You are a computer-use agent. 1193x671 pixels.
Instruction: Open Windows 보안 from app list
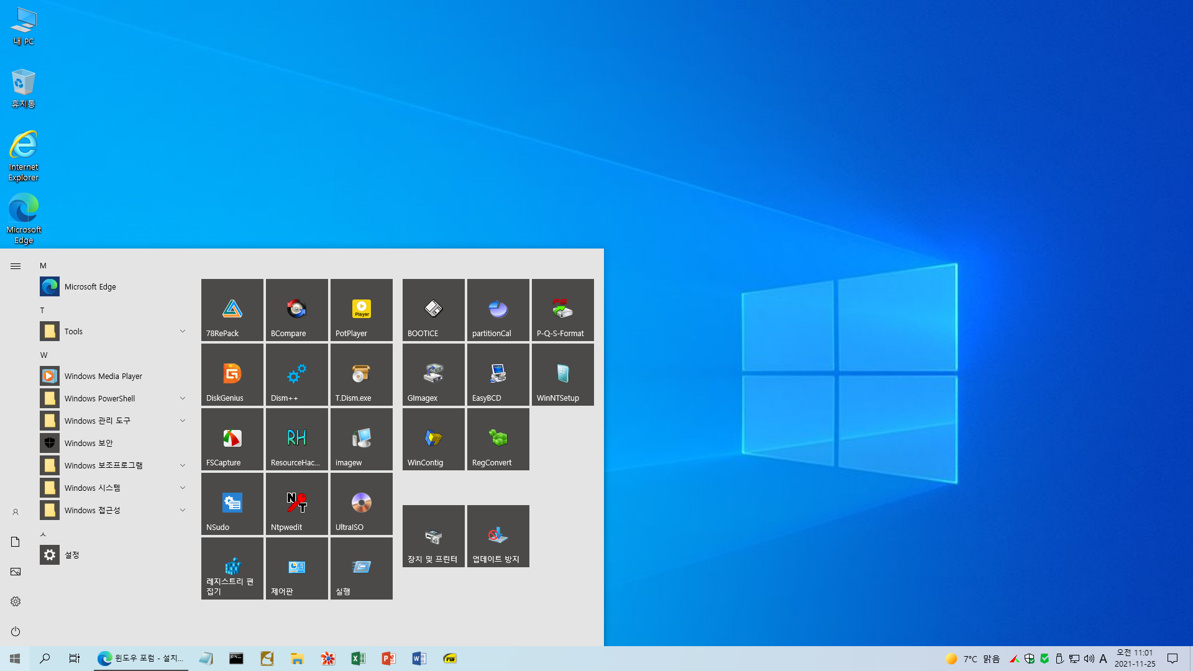(x=114, y=443)
